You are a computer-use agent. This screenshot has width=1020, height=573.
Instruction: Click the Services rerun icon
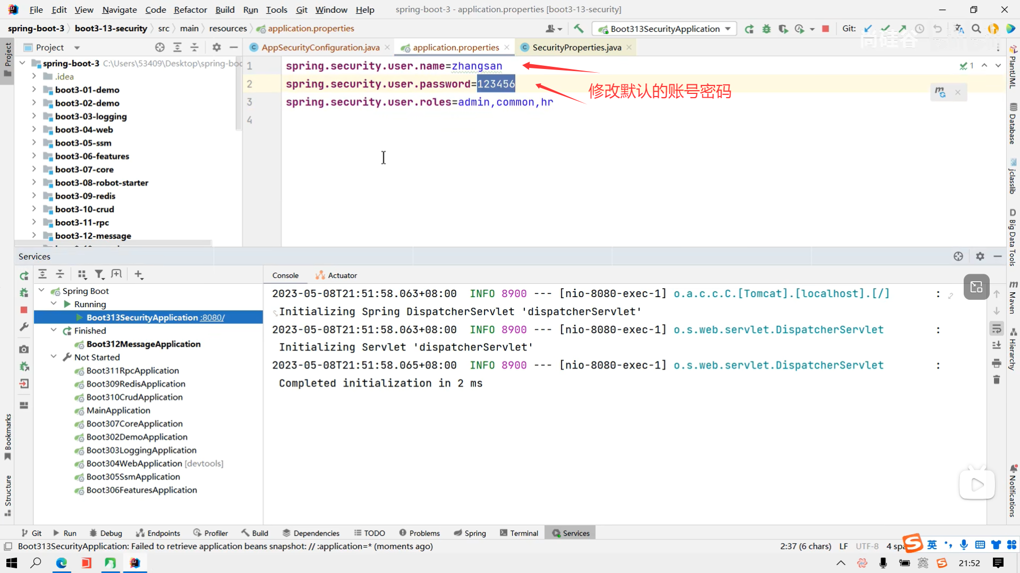[x=24, y=275]
